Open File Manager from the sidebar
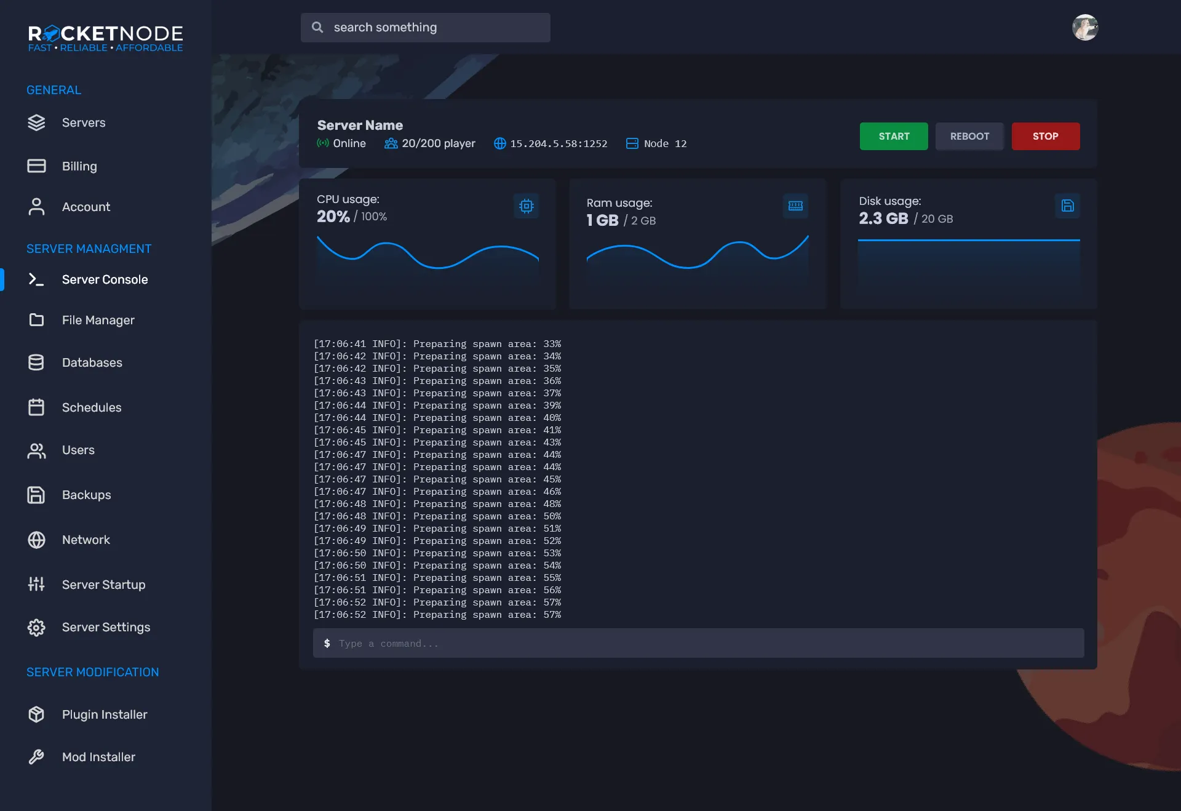 coord(98,320)
